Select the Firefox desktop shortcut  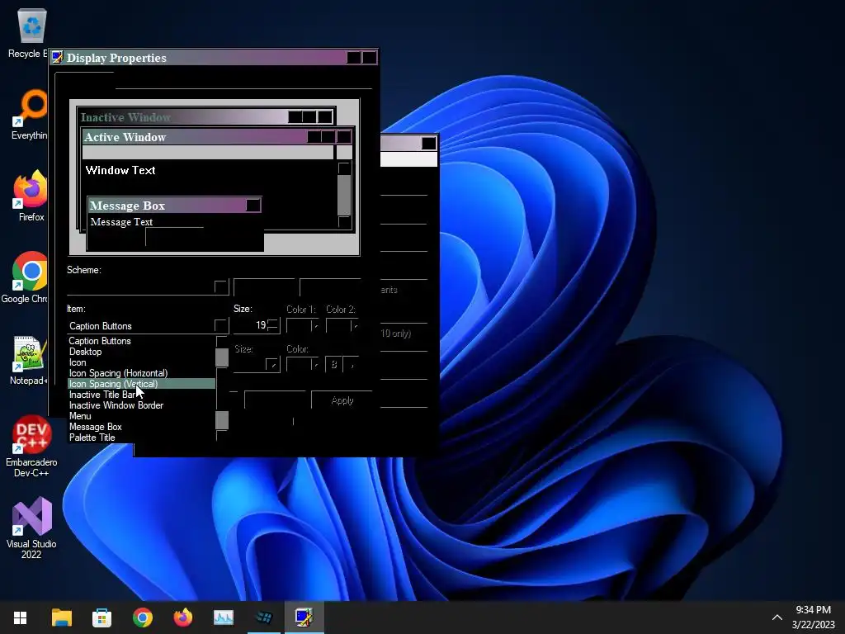[31, 196]
